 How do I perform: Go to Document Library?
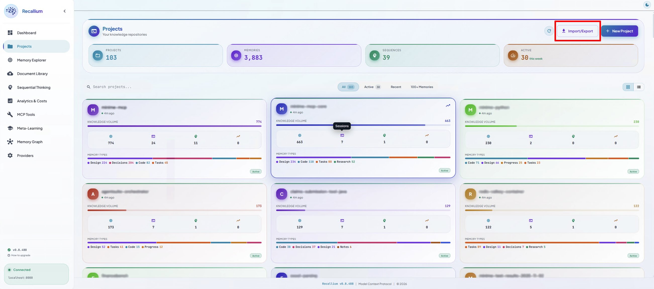point(36,74)
